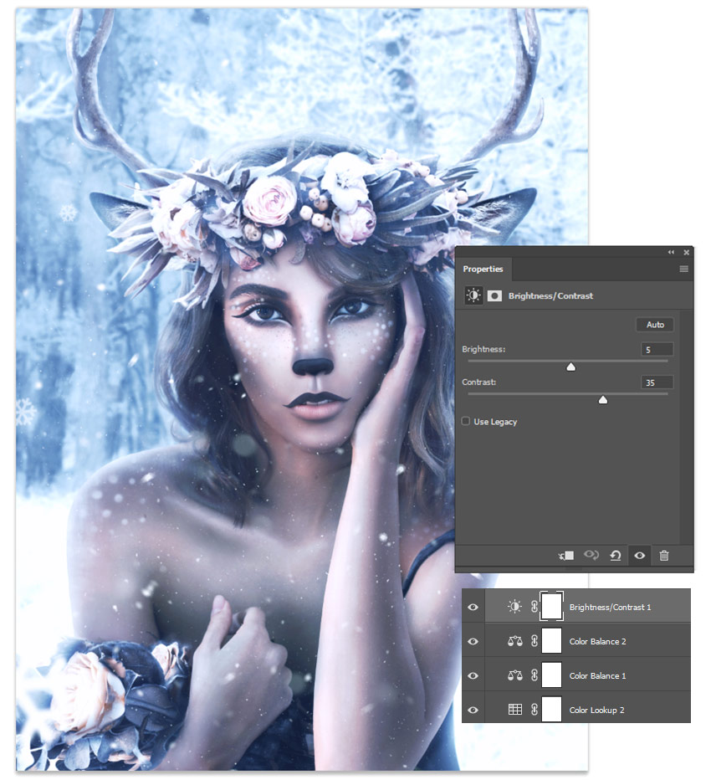This screenshot has height=780, width=711.
Task: Click Color Balance 1 scales icon
Action: tap(514, 675)
